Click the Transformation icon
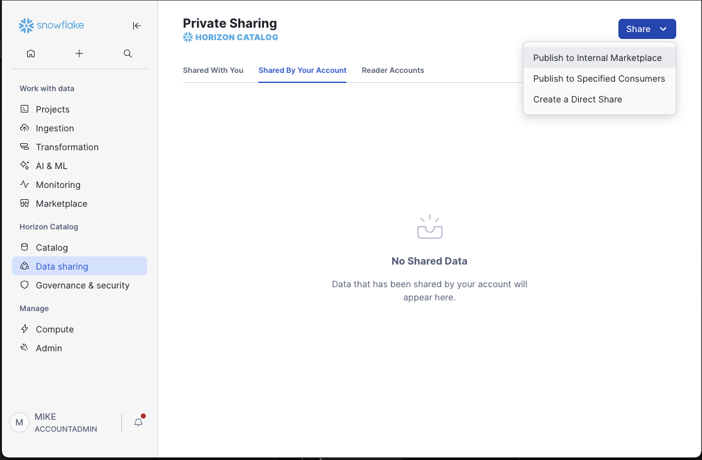This screenshot has height=460, width=702. 25,146
